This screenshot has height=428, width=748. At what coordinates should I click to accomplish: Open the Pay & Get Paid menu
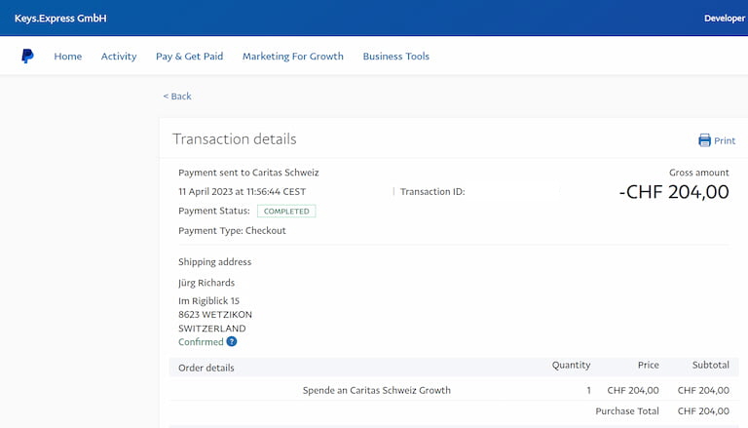click(189, 57)
